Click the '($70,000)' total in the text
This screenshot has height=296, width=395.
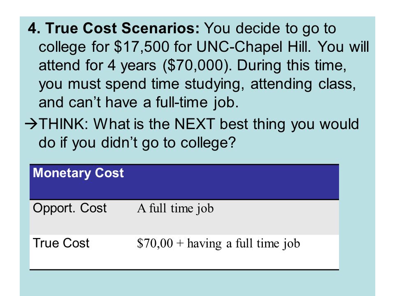[x=197, y=65]
